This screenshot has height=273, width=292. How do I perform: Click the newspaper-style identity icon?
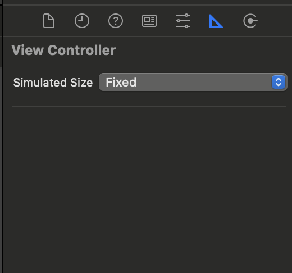pyautogui.click(x=149, y=21)
